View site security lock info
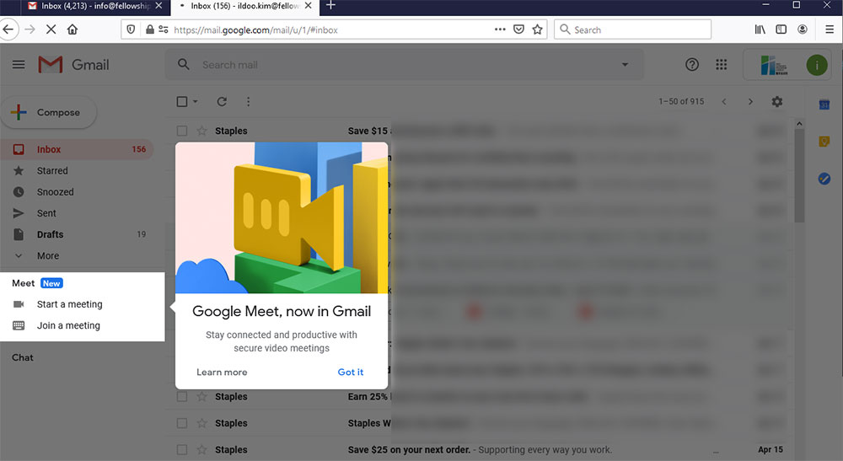Image resolution: width=843 pixels, height=461 pixels. click(x=150, y=29)
